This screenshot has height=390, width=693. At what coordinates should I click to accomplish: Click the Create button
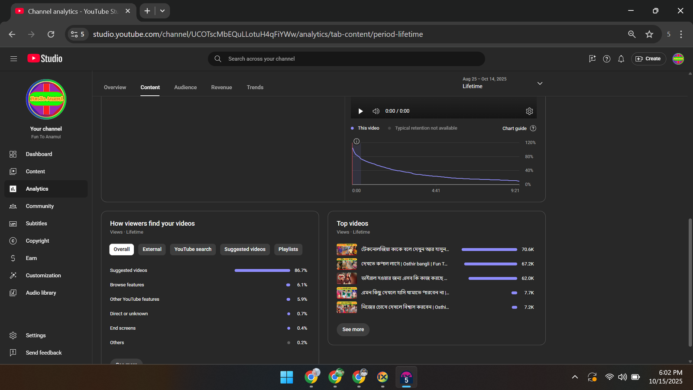click(x=648, y=59)
